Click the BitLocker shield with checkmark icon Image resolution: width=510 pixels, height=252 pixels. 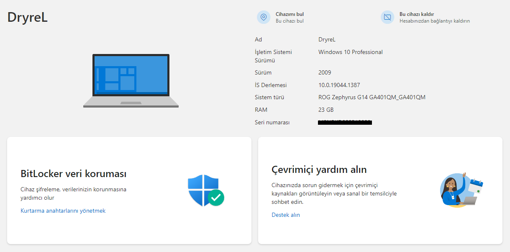[206, 190]
